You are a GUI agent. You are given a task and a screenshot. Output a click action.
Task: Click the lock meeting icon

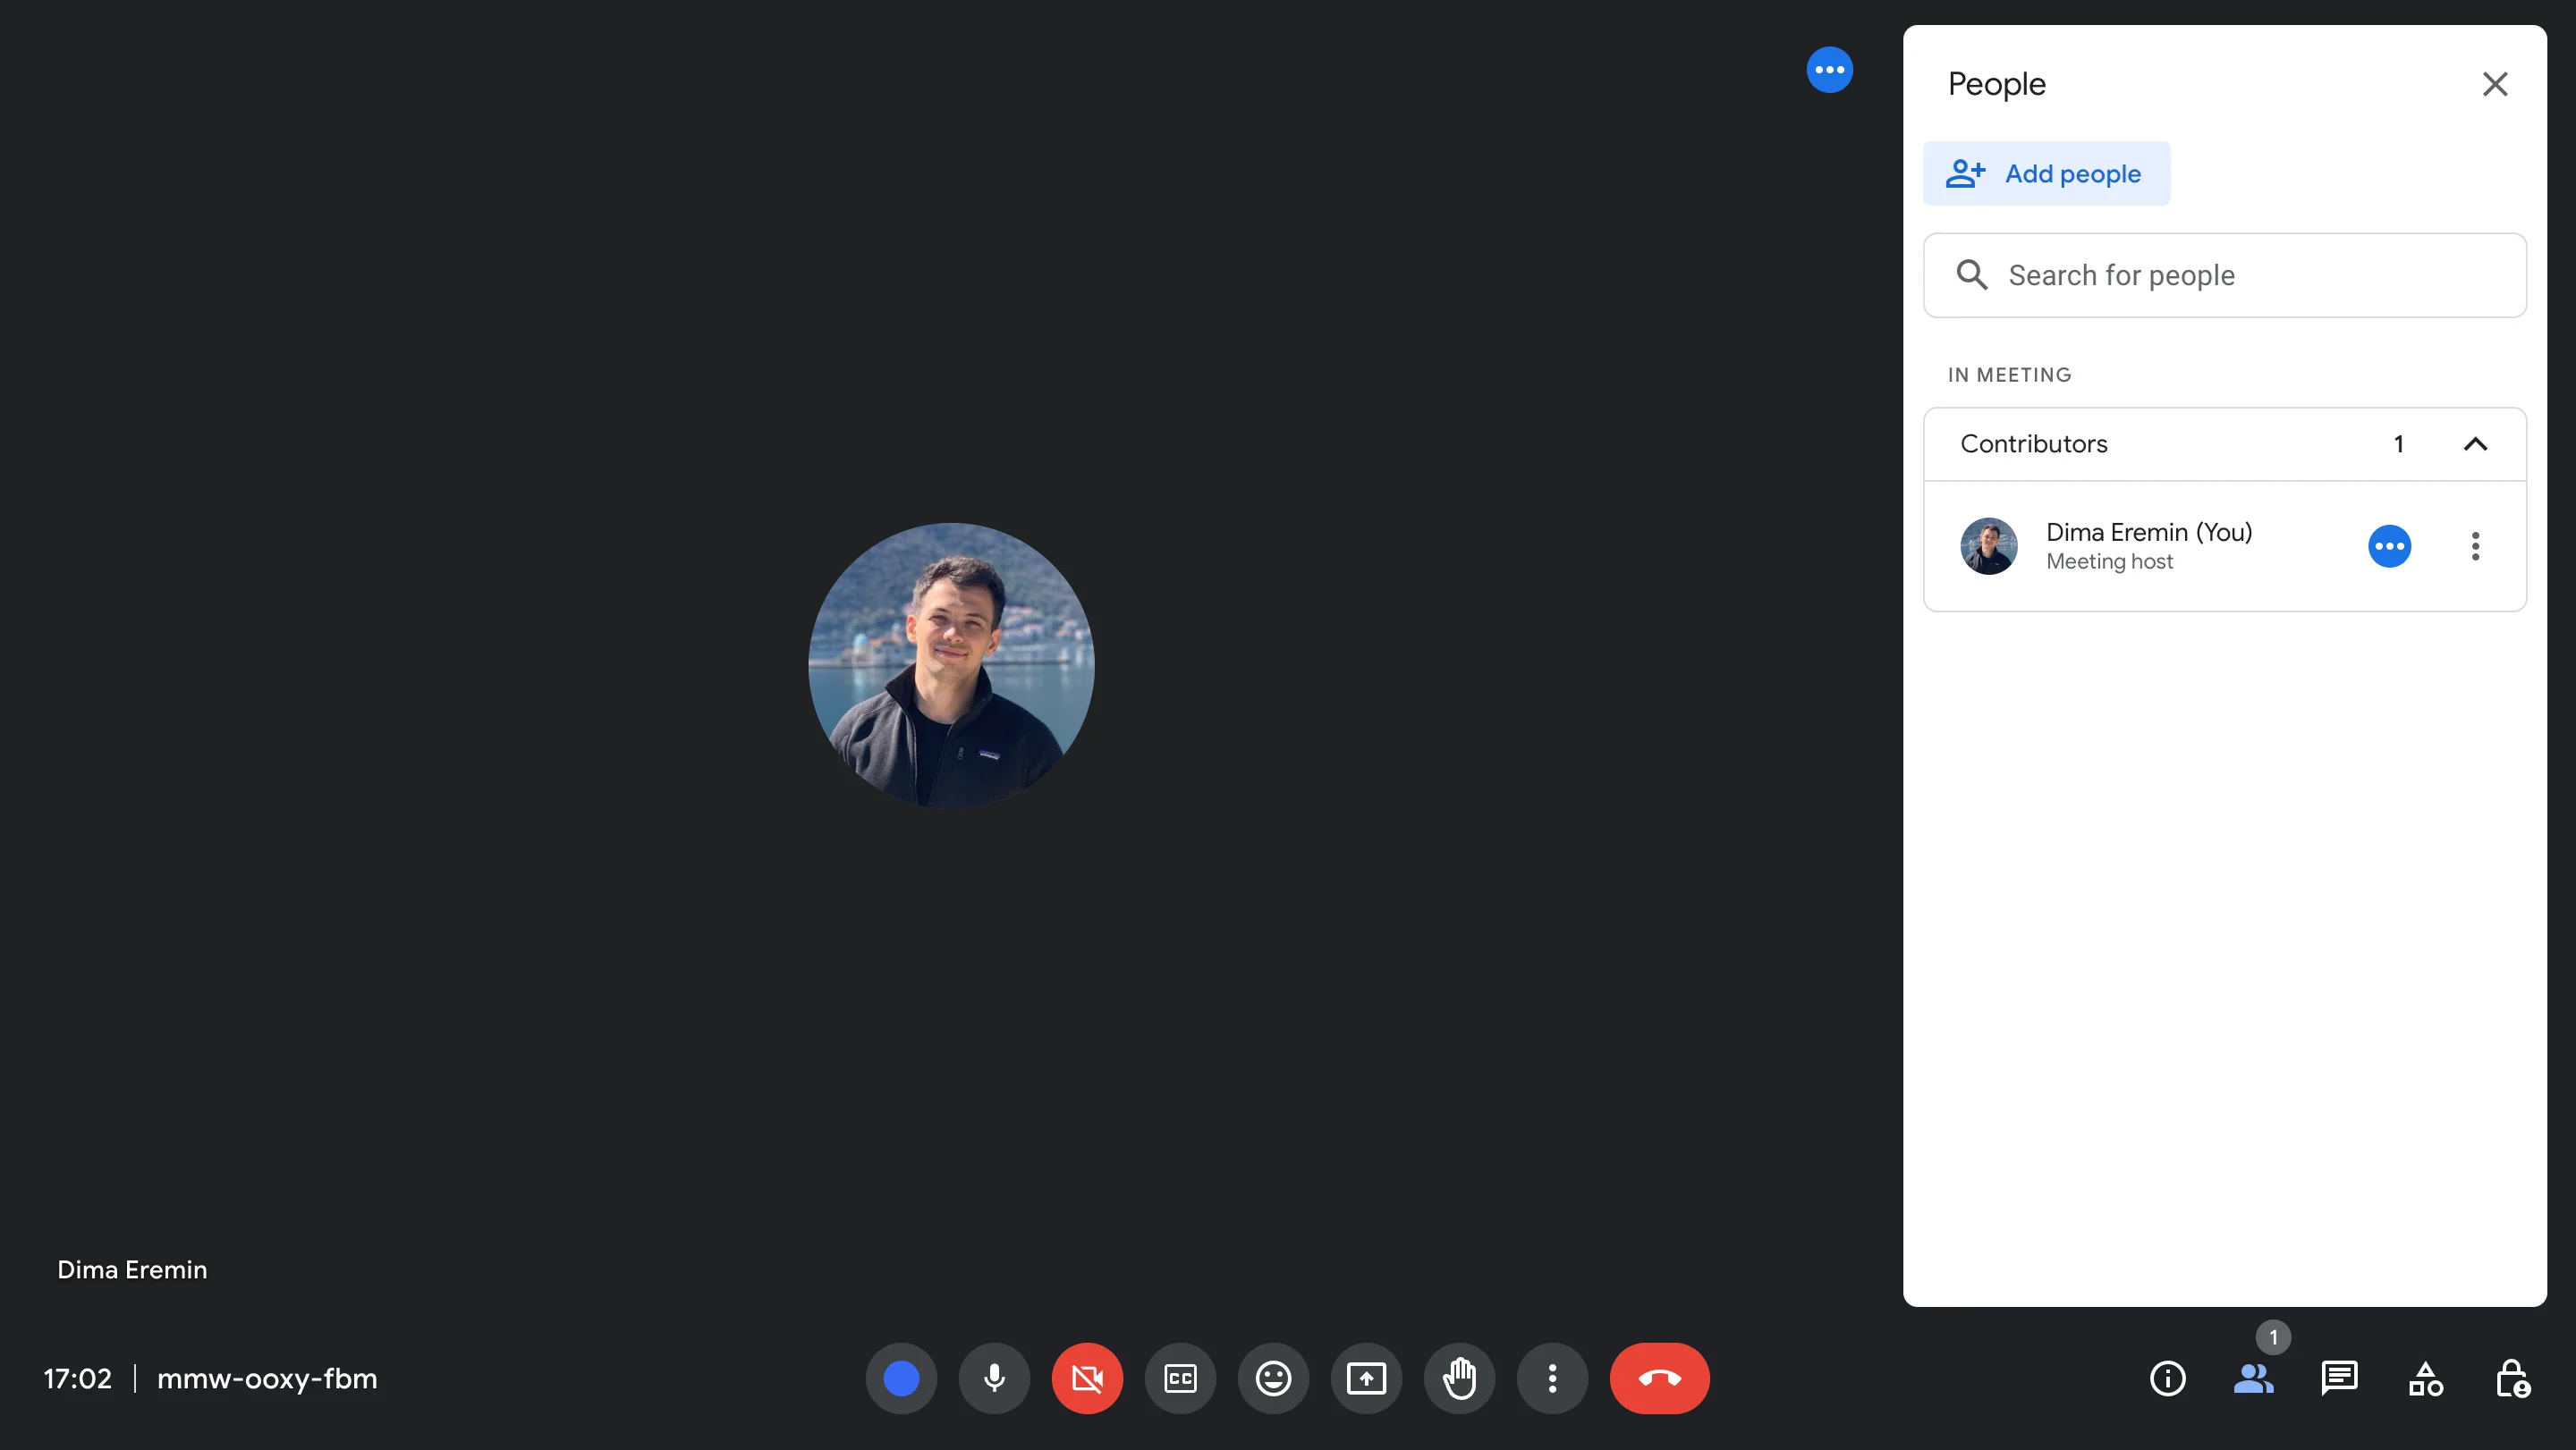(x=2514, y=1378)
